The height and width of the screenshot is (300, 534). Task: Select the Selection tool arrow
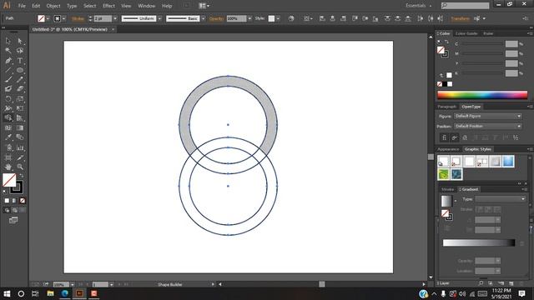(x=8, y=41)
